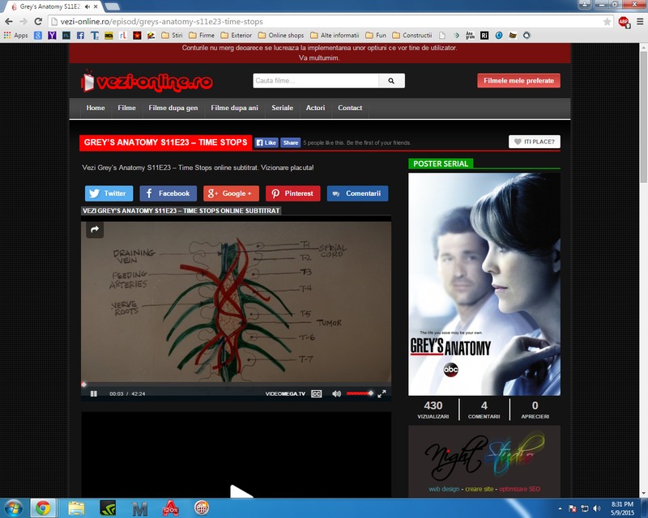Open the Online shops bookmarks folder
648x518 pixels.
click(x=281, y=36)
